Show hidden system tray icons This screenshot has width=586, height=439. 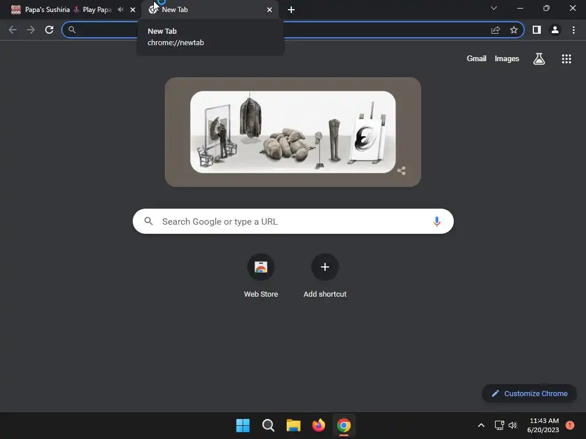tap(481, 425)
